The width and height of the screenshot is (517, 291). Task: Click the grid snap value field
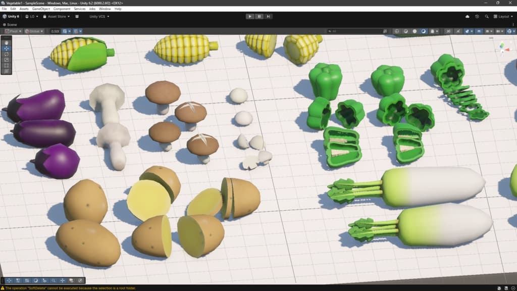point(55,31)
